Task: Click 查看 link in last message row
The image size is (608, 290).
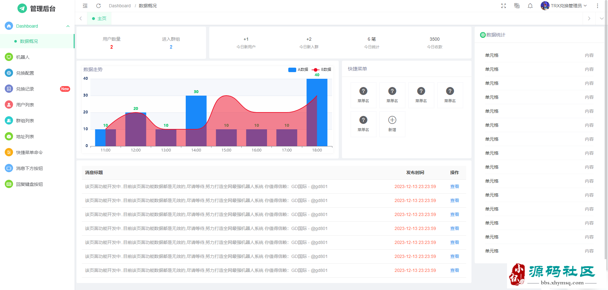Action: [454, 270]
